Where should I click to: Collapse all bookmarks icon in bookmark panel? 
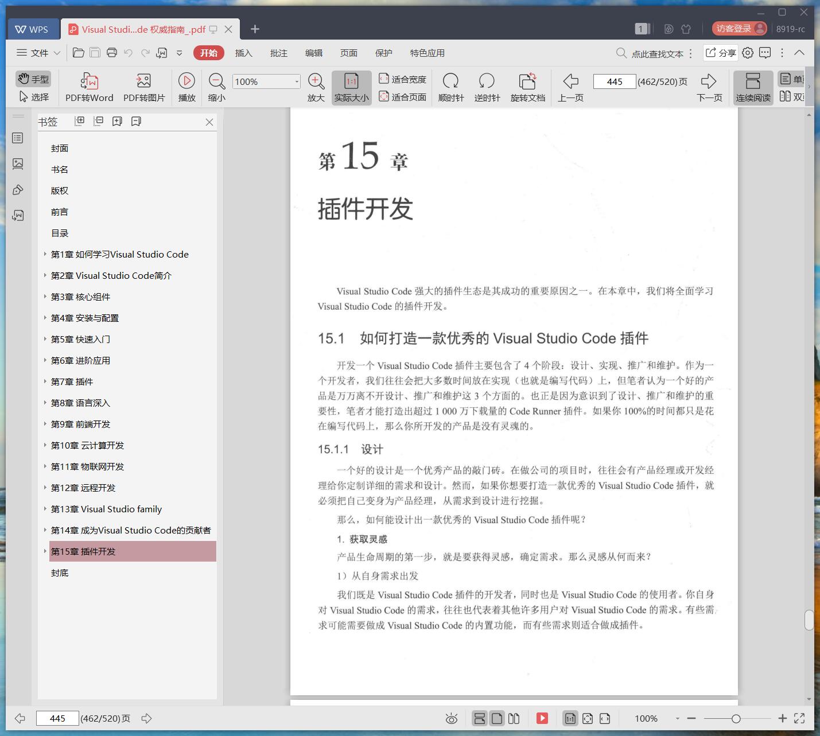click(99, 121)
